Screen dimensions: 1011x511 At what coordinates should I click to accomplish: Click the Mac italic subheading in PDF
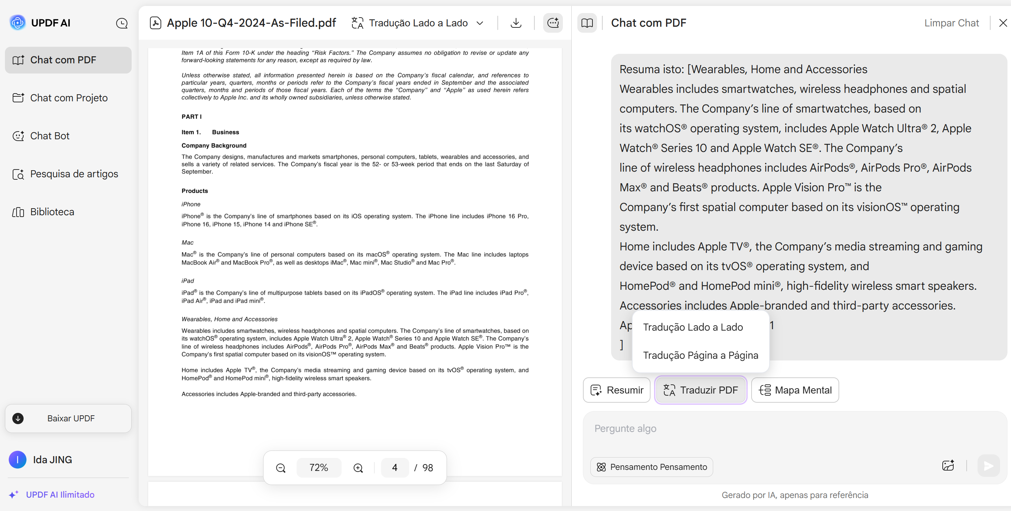tap(188, 243)
